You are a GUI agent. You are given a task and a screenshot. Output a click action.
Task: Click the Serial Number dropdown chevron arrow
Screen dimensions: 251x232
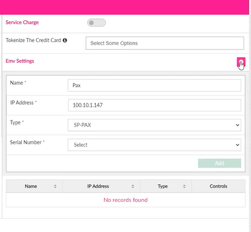(237, 145)
